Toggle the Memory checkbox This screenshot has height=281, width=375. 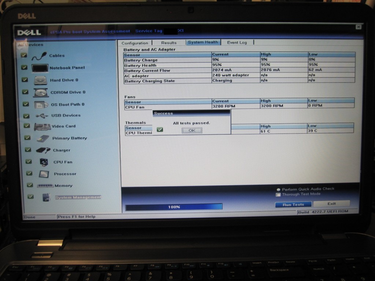click(x=30, y=185)
